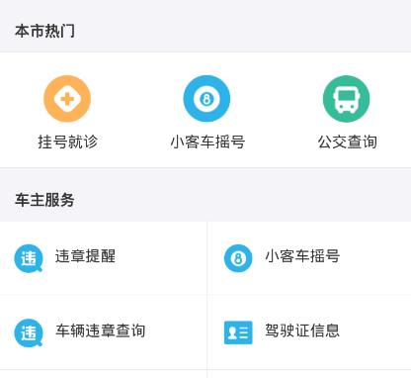Image resolution: width=411 pixels, height=378 pixels.
Task: Open 违章提醒 in the service list
Action: click(x=85, y=256)
